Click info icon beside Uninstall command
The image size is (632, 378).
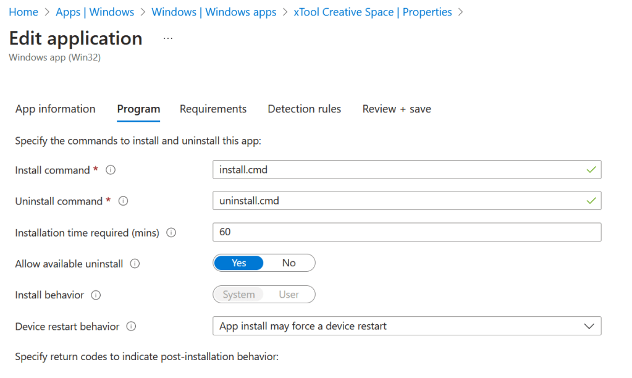coord(123,201)
